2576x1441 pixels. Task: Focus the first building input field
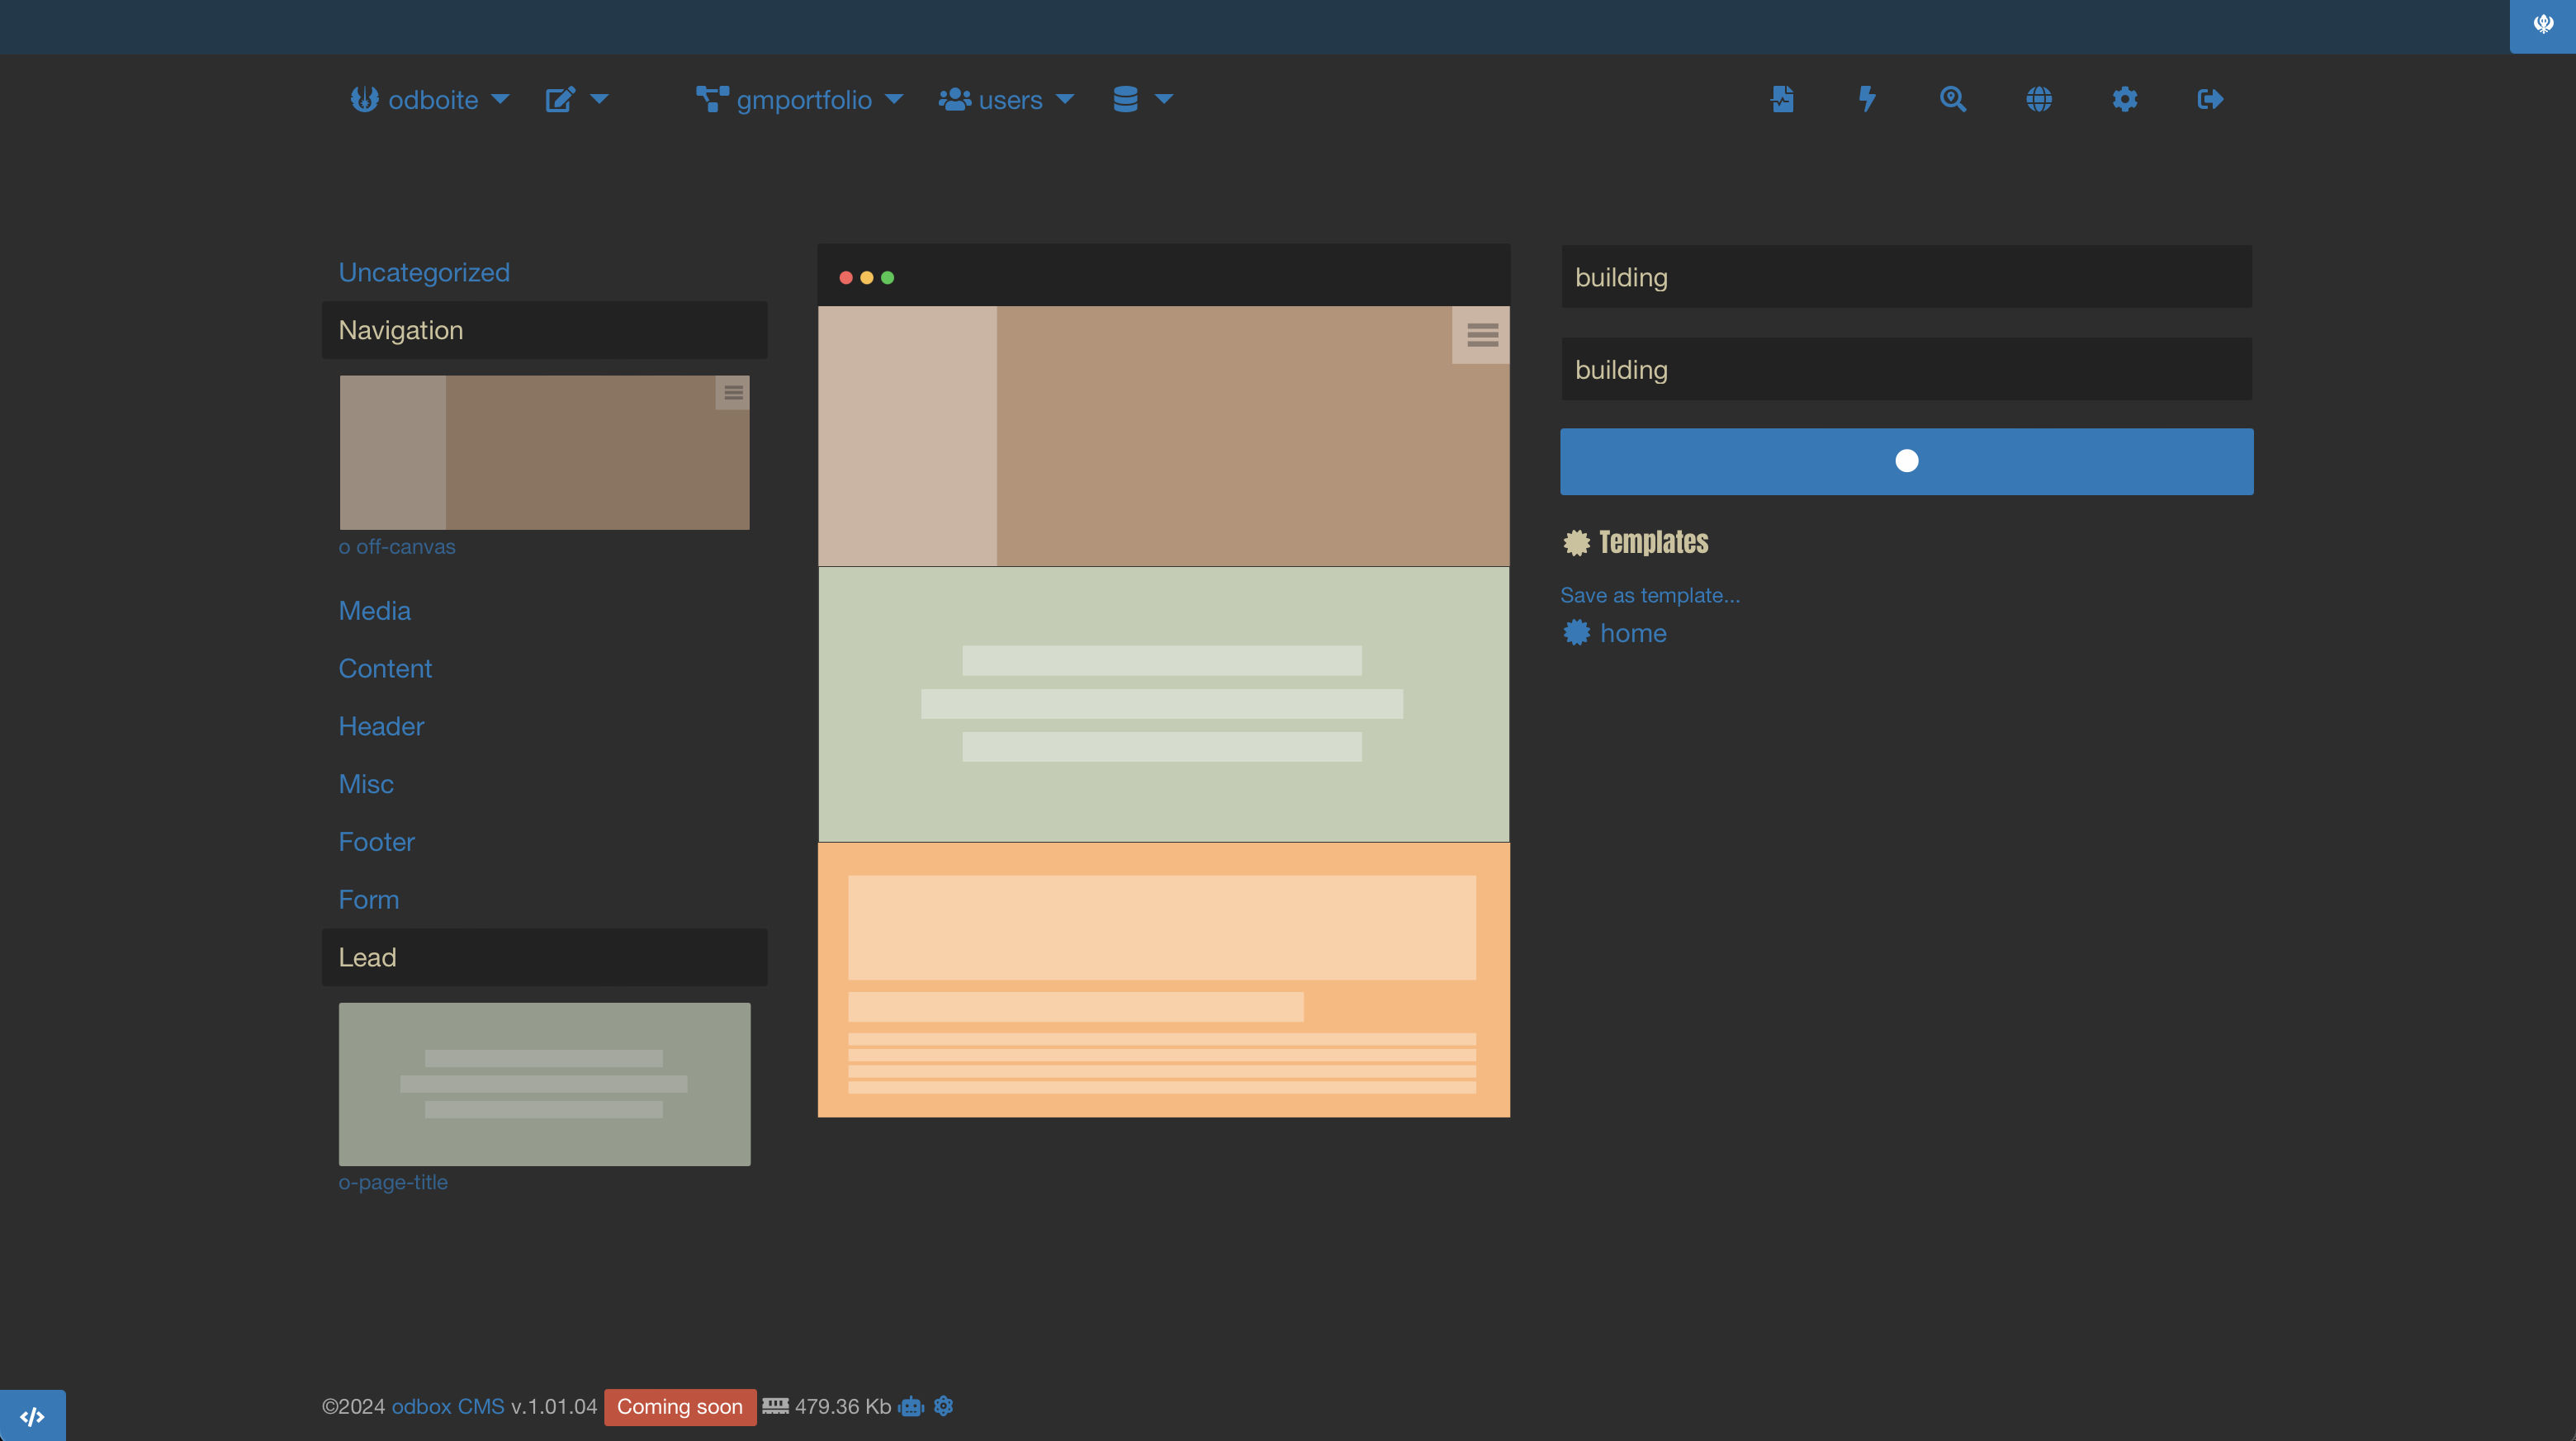coord(1907,276)
